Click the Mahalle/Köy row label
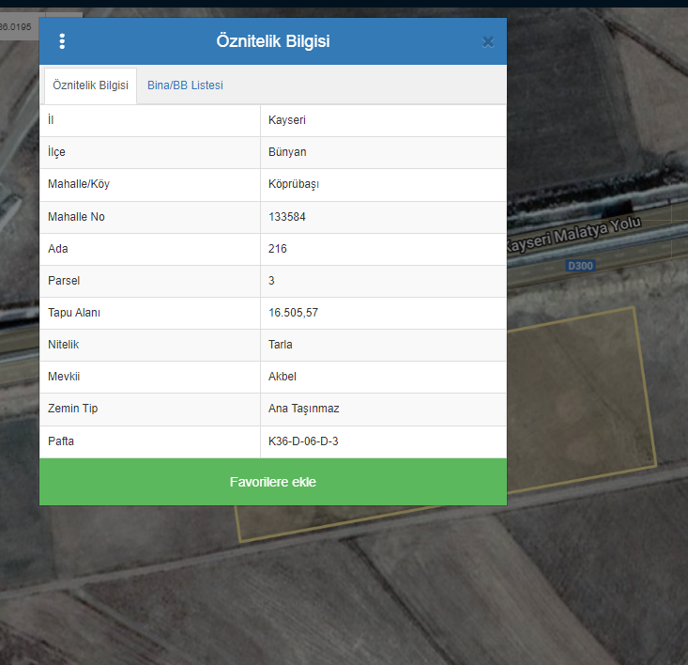Viewport: 688px width, 665px height. pyautogui.click(x=79, y=184)
